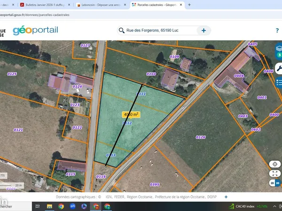
Task: Open a new browser tab
Action: pos(189,5)
